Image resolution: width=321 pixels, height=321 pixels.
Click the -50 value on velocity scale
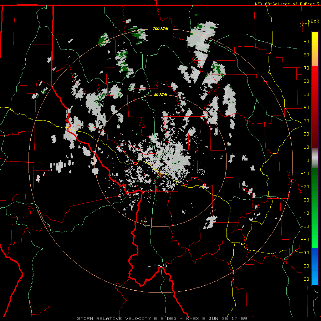[305, 226]
